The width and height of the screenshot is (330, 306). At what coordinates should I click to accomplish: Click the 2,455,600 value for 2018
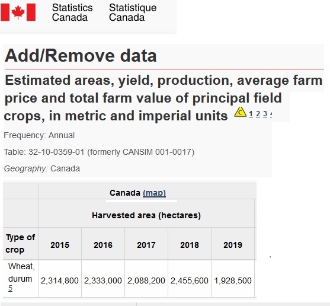pyautogui.click(x=190, y=280)
